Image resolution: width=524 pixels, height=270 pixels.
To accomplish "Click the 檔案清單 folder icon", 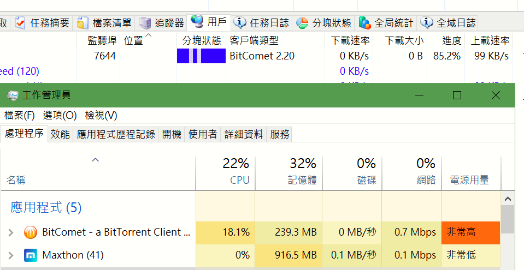I will point(83,23).
